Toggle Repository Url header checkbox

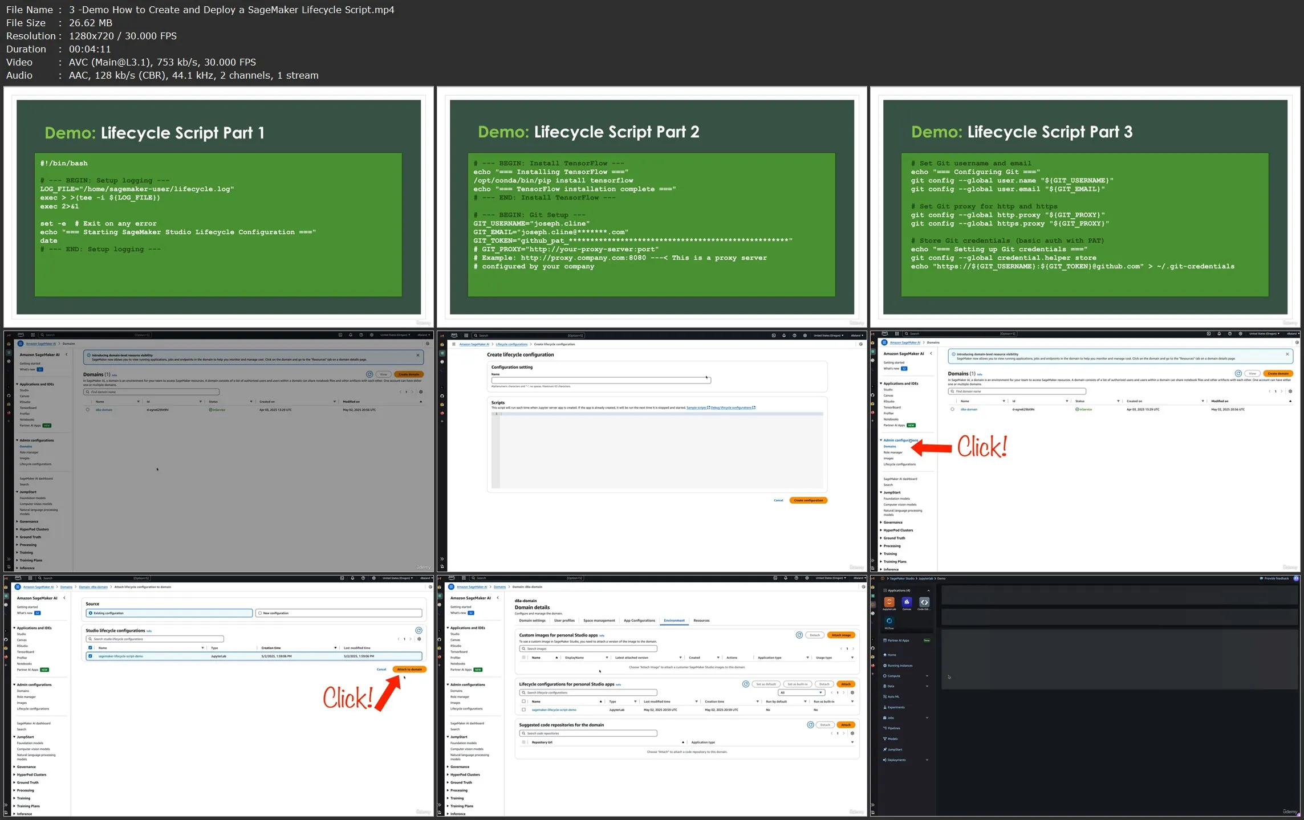coord(523,743)
